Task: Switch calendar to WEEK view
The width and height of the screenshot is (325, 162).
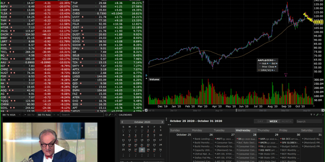Action: point(273,121)
